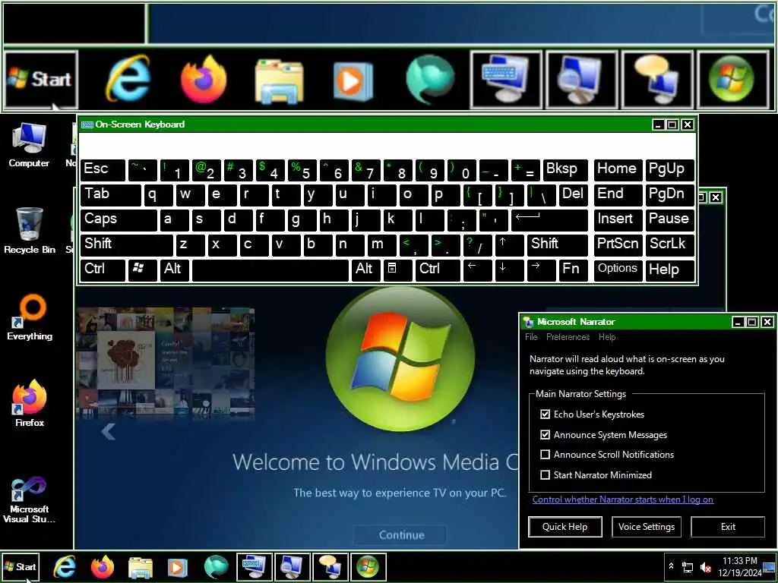Click Tab key on On-Screen Keyboard
778x583 pixels.
click(x=111, y=195)
